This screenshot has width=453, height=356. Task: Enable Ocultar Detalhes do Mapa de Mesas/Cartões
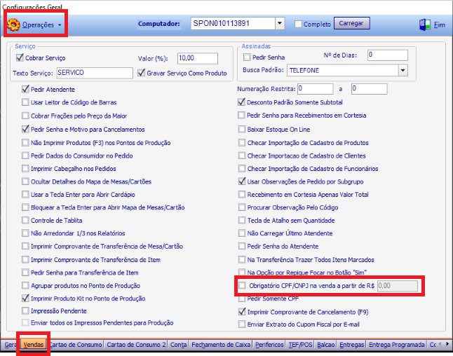tap(25, 182)
